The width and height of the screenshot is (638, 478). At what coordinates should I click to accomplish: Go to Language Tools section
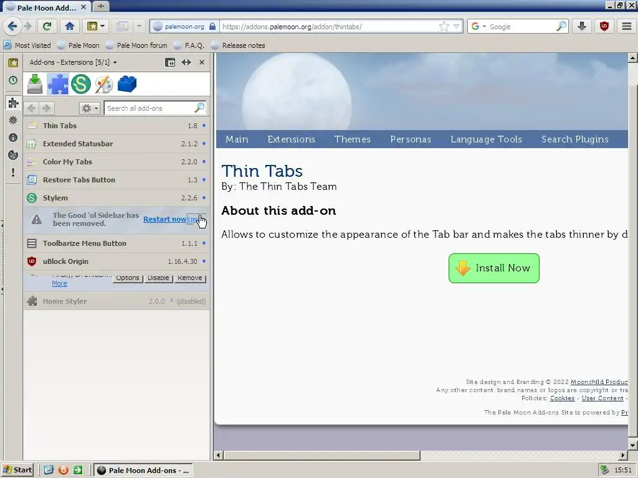(x=486, y=139)
